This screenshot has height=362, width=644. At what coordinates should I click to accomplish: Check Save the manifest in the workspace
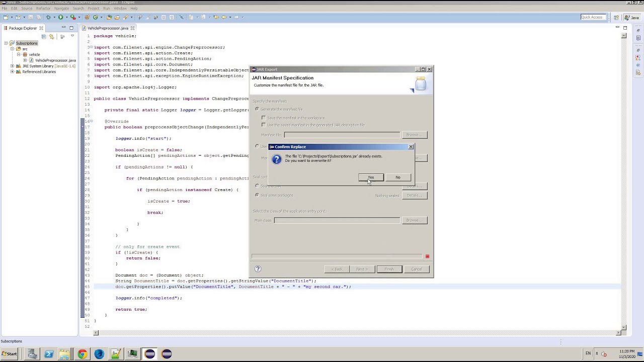point(264,118)
